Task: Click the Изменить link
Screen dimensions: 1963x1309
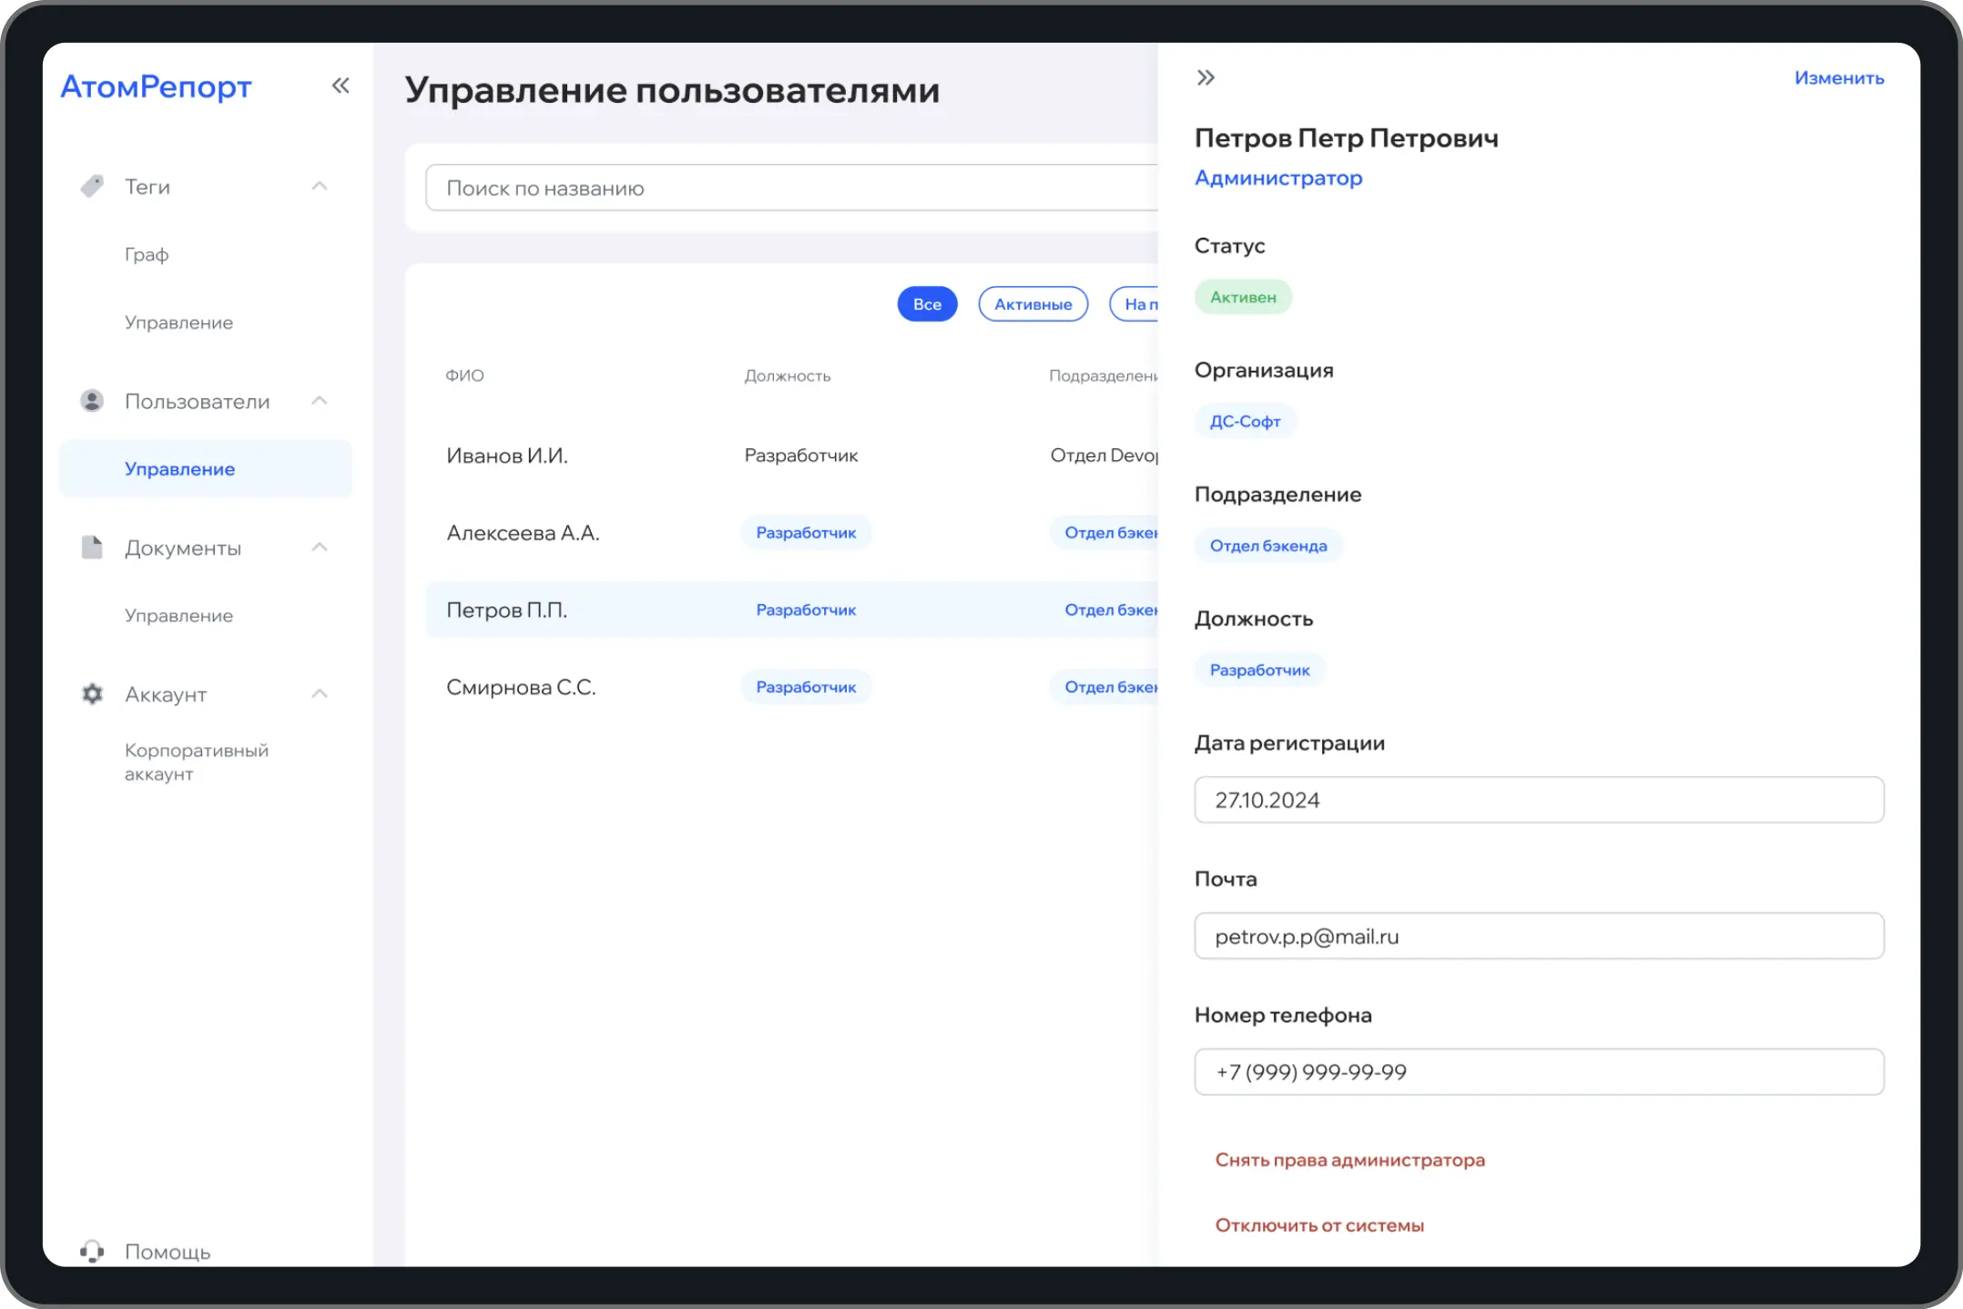Action: pyautogui.click(x=1838, y=78)
